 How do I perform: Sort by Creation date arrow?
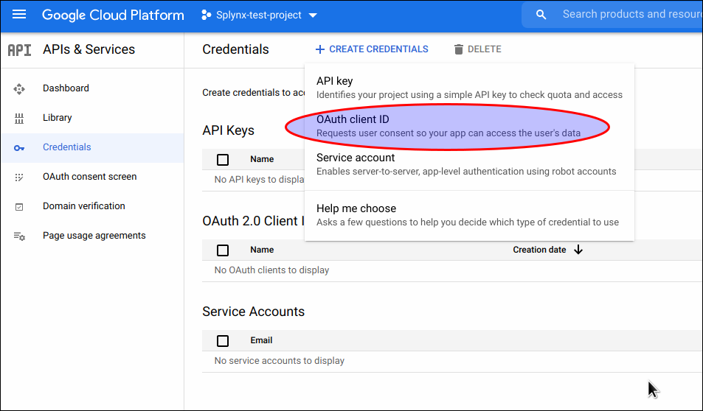[x=578, y=250]
